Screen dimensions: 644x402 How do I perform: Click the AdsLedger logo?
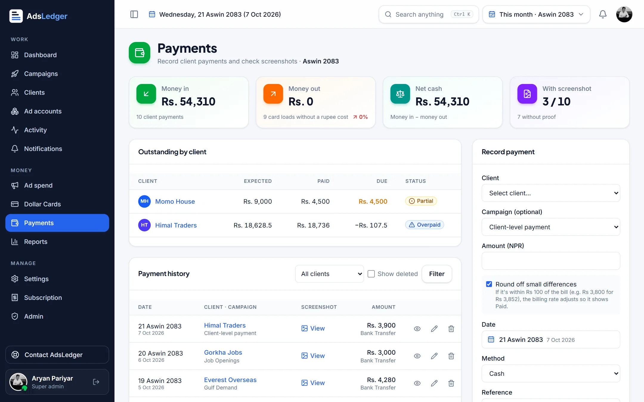pyautogui.click(x=38, y=16)
